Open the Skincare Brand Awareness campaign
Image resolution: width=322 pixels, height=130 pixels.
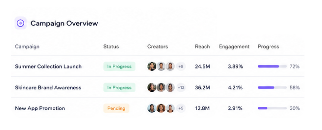(48, 88)
